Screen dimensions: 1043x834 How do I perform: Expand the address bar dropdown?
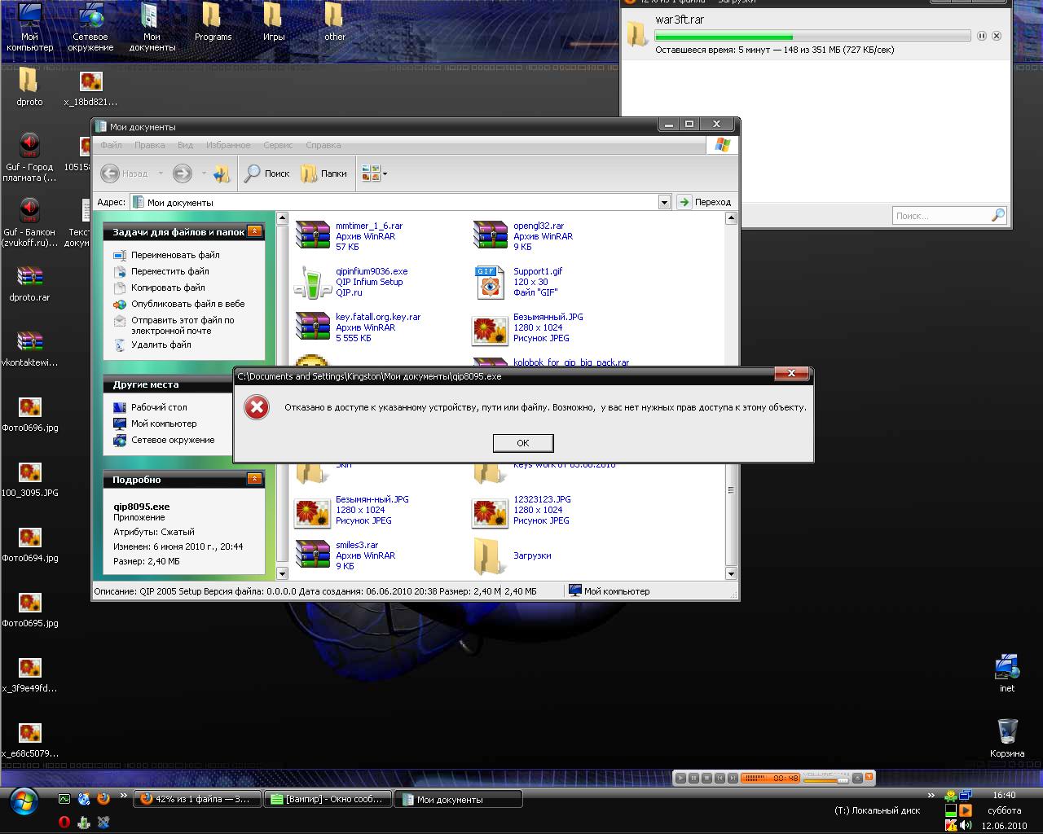(x=664, y=202)
